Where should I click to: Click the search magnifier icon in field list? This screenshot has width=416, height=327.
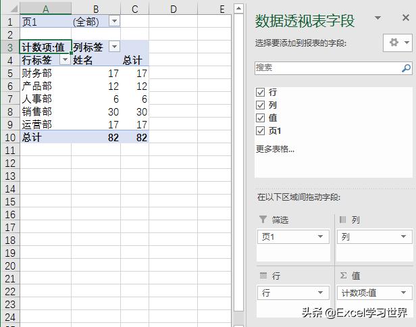click(406, 68)
